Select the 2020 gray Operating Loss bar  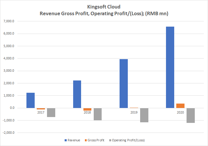(191, 115)
